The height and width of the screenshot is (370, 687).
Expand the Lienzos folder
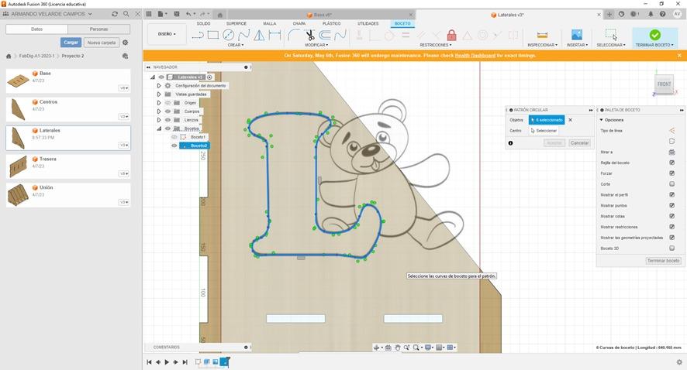[159, 120]
